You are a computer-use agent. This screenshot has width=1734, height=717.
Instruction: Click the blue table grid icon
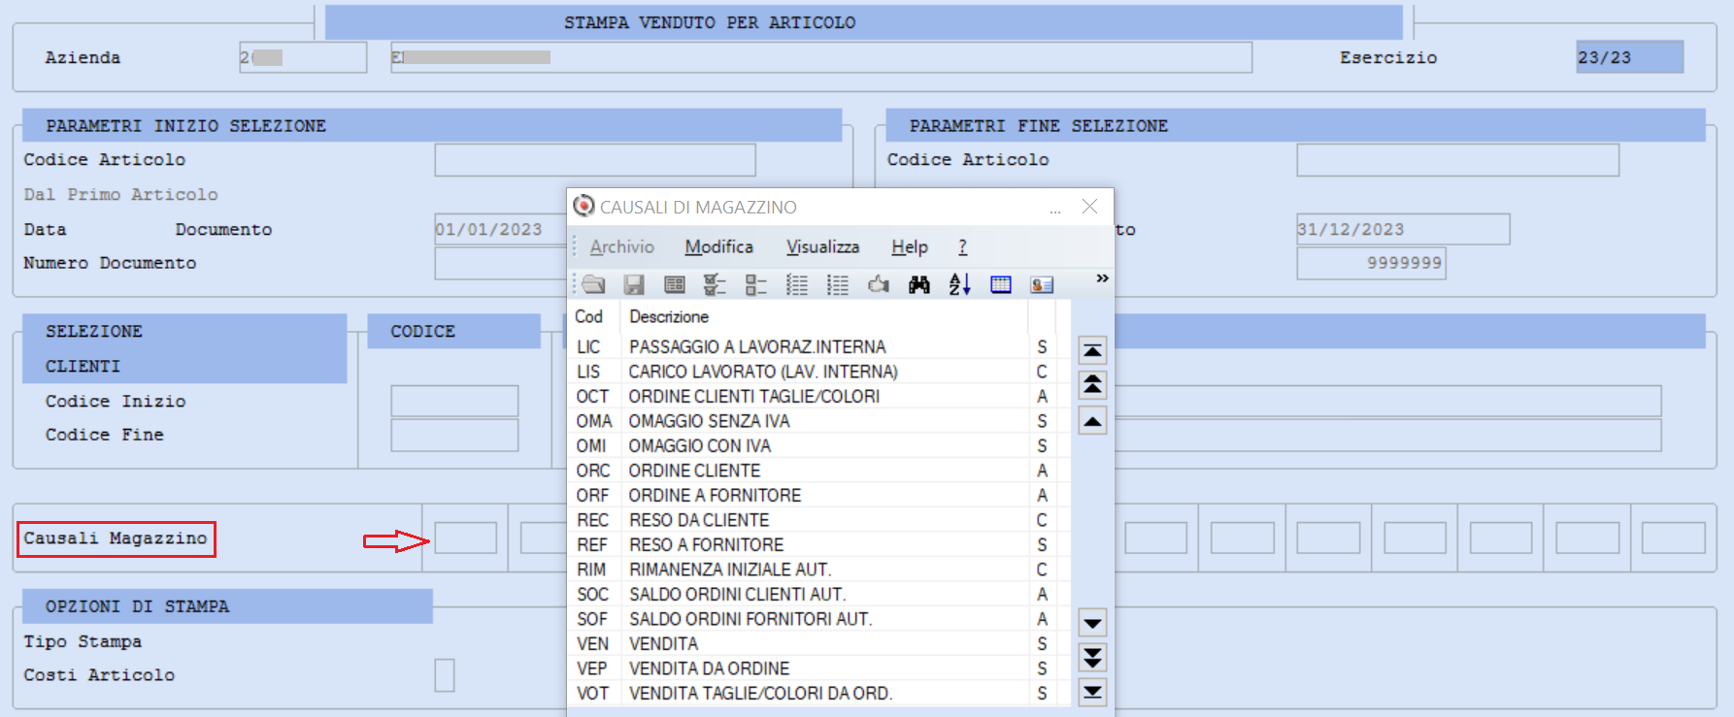click(1001, 284)
